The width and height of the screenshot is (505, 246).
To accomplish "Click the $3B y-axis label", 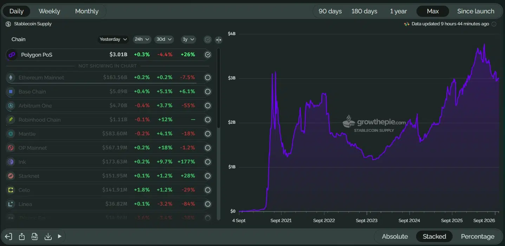I will (232, 78).
